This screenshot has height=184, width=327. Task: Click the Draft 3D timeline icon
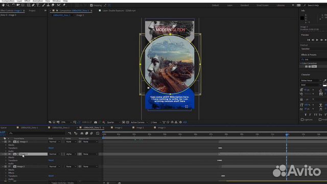tap(76, 133)
